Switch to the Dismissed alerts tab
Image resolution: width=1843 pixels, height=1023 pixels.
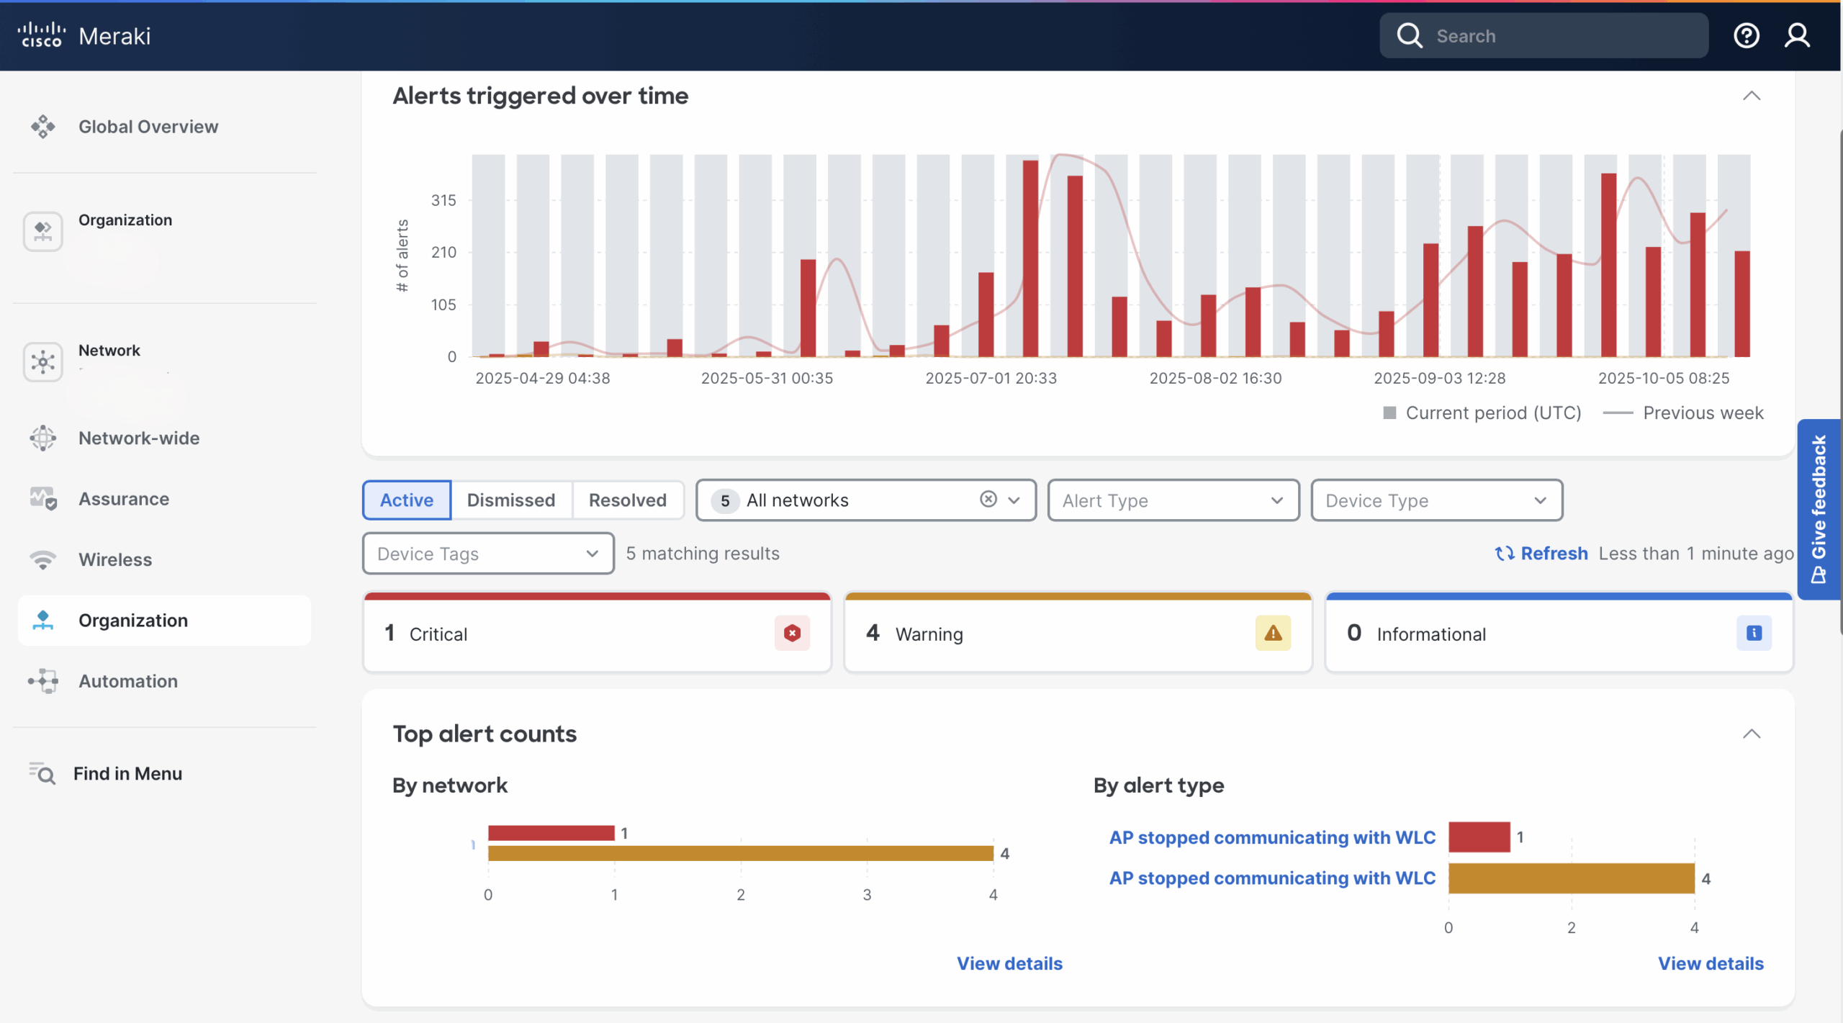coord(510,500)
